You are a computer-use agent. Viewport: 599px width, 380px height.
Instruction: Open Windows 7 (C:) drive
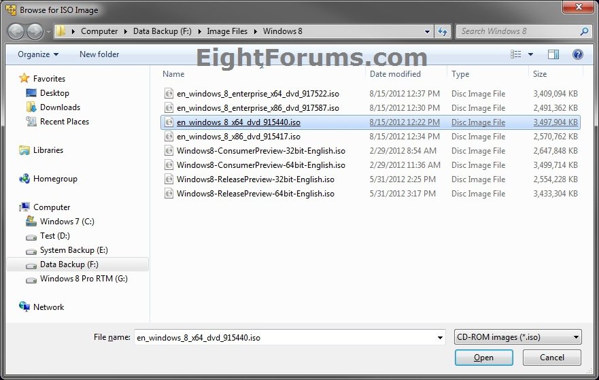coord(67,222)
